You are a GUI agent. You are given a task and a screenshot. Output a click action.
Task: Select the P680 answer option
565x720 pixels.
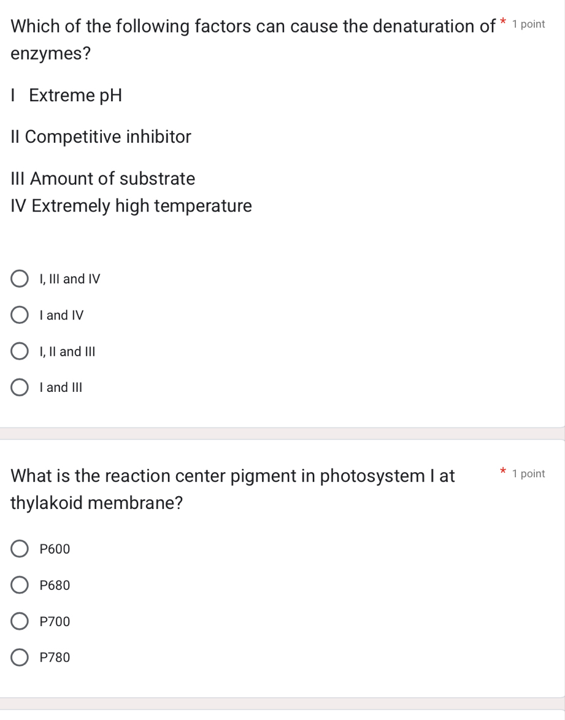[x=18, y=584]
